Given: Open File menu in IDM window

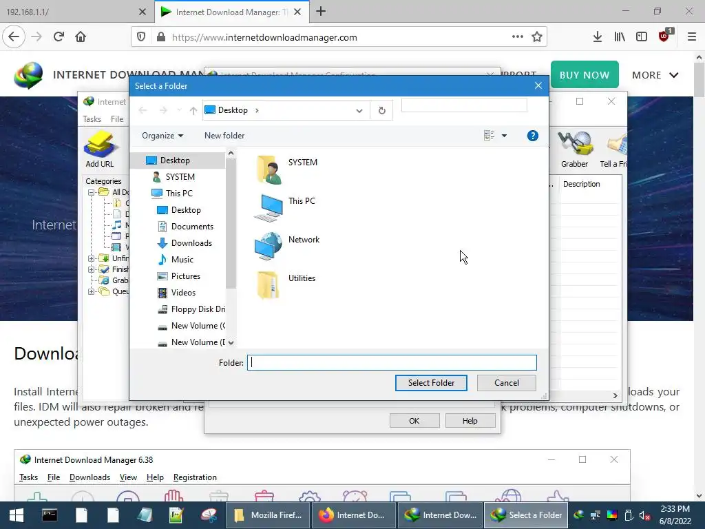Looking at the screenshot, I should click(117, 118).
